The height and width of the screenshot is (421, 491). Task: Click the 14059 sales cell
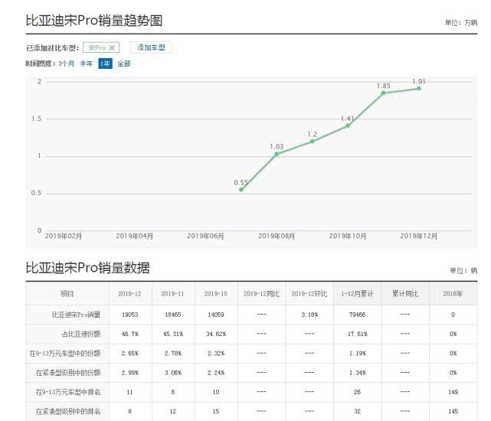[x=216, y=315]
